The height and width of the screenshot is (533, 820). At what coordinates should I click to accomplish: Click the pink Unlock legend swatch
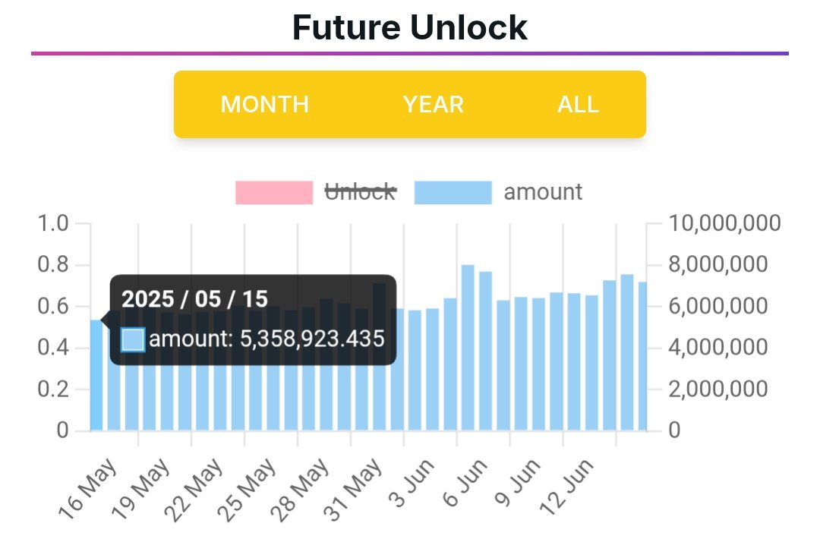pos(273,192)
